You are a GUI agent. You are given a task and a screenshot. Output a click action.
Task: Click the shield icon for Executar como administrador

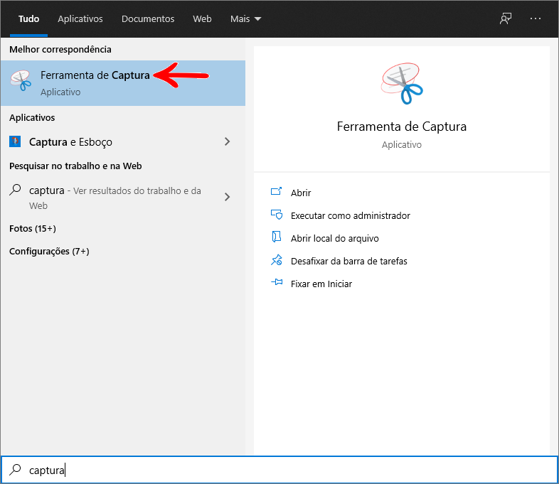click(x=277, y=215)
